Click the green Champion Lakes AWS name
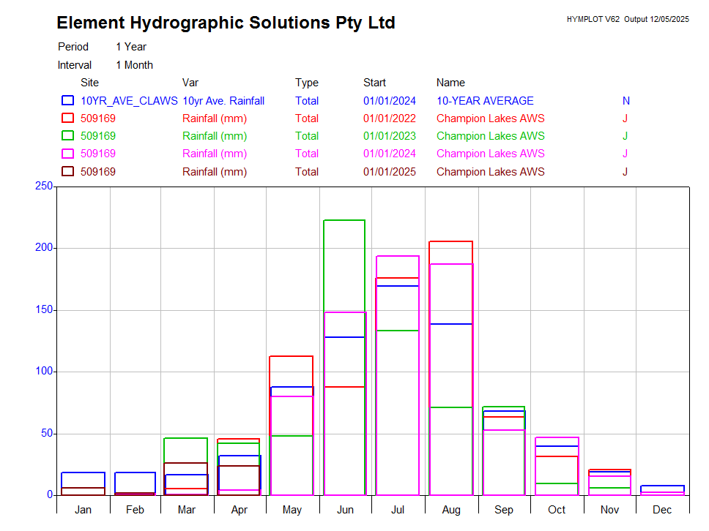Screen dimensions: 709x531 (x=491, y=136)
